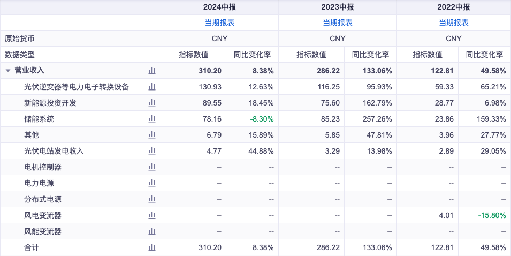Collapse the 营业收入 tree row

point(8,71)
